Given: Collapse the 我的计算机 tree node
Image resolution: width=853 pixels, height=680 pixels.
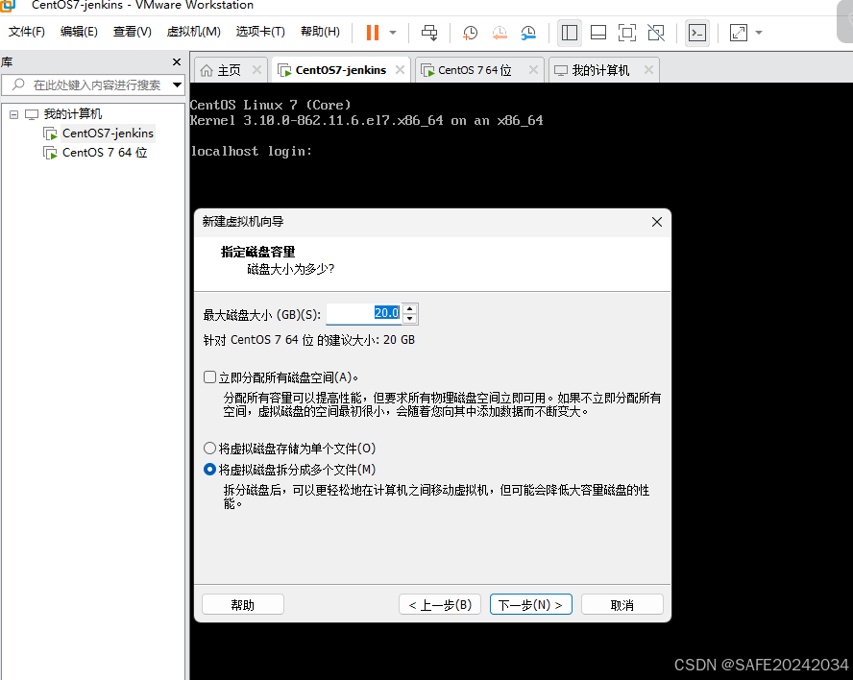Looking at the screenshot, I should point(14,114).
